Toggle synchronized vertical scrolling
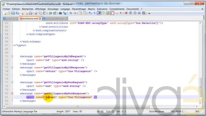This screenshot has width=206, height=116. [80, 13]
